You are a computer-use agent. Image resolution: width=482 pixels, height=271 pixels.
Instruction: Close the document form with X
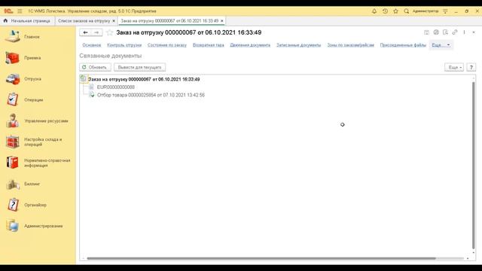pos(474,32)
